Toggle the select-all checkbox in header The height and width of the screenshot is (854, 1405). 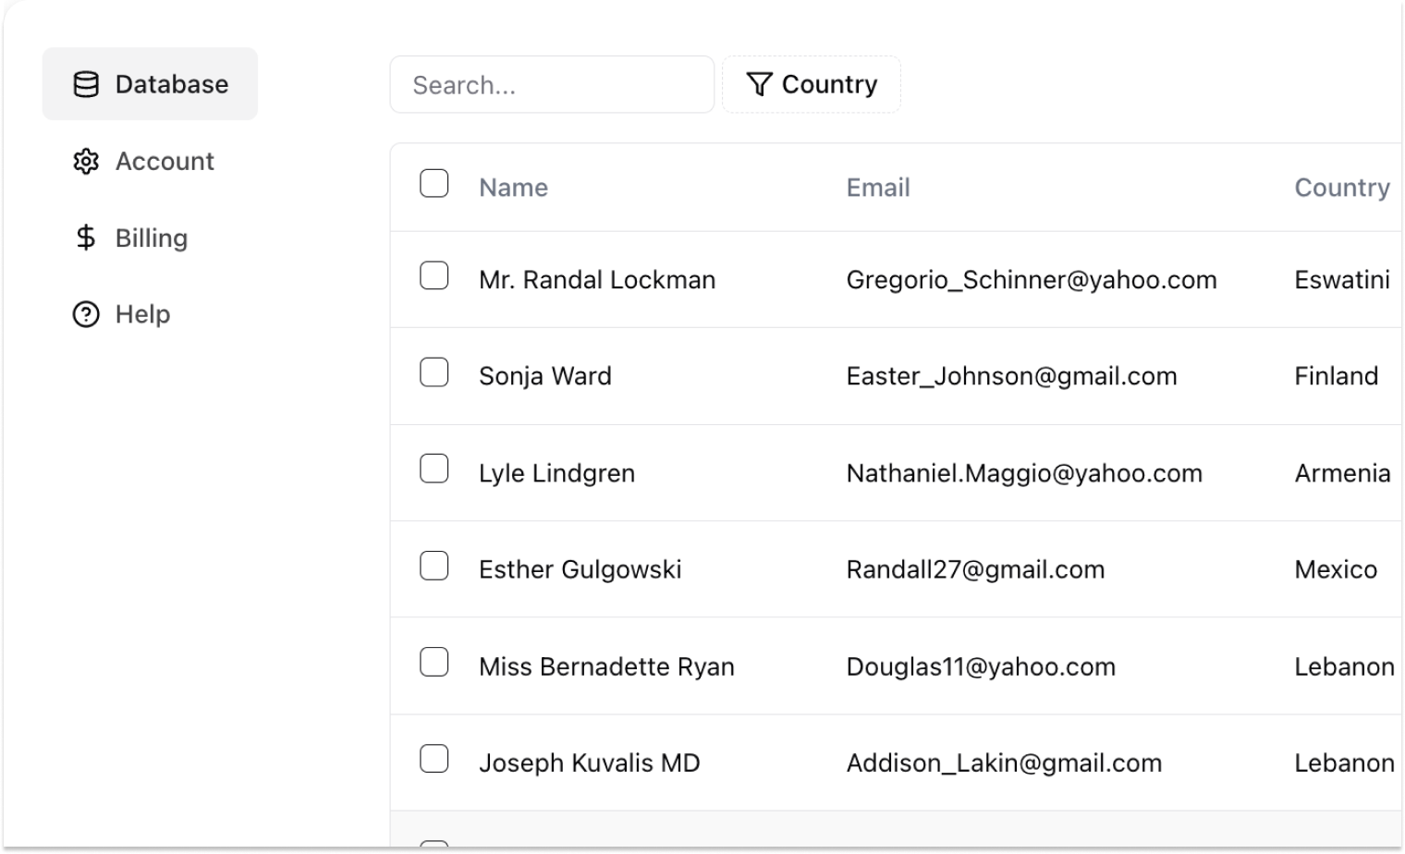click(434, 184)
